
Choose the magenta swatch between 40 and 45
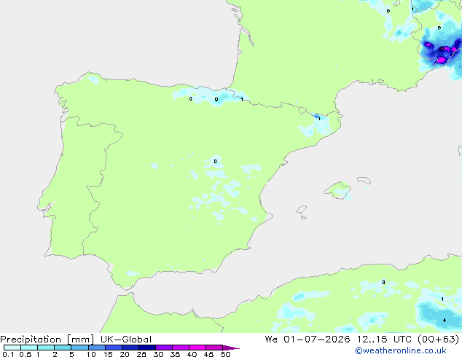coord(197,348)
